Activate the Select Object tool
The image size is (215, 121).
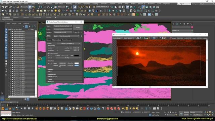30,7
